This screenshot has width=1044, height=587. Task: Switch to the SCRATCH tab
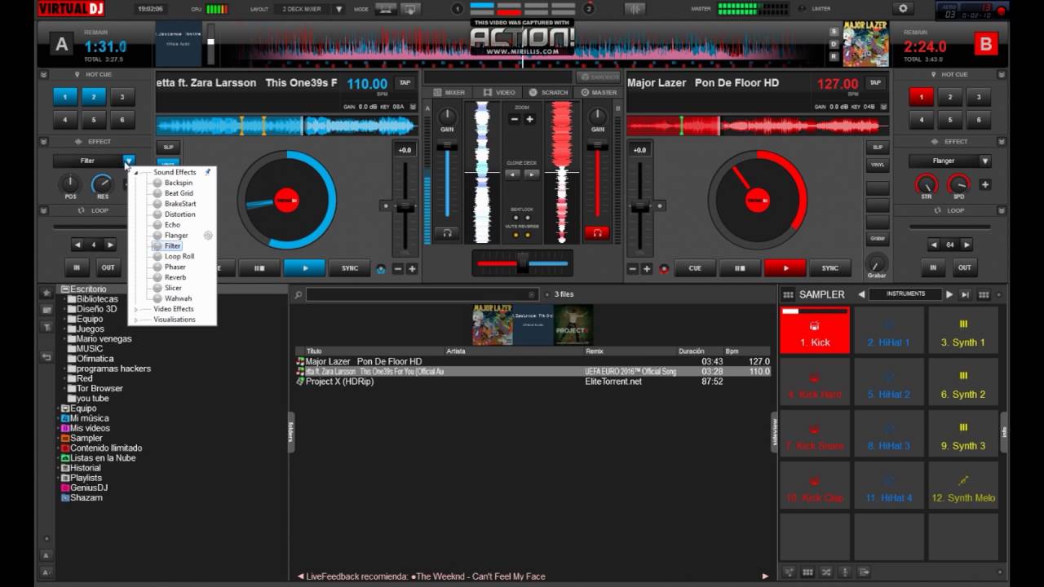click(x=548, y=92)
